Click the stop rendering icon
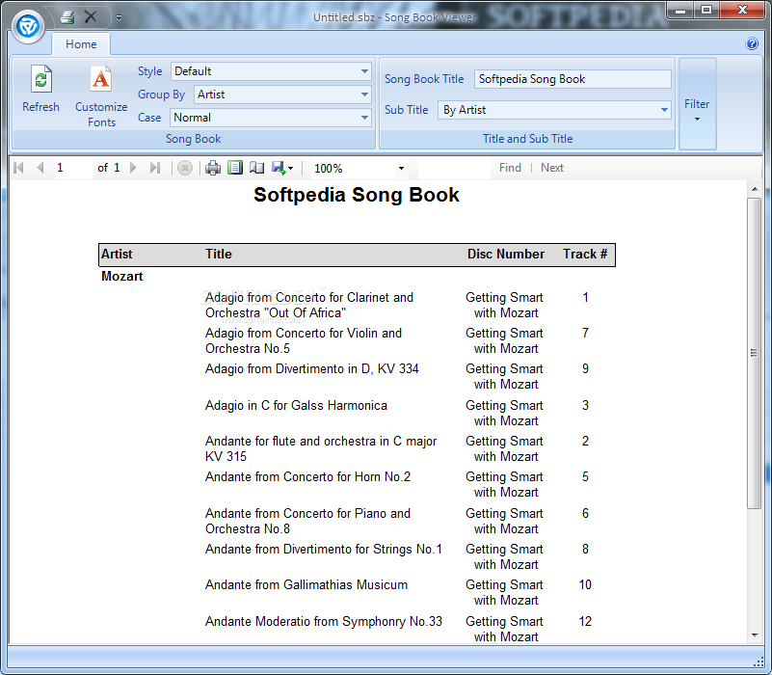Viewport: 772px width, 675px height. click(x=185, y=168)
